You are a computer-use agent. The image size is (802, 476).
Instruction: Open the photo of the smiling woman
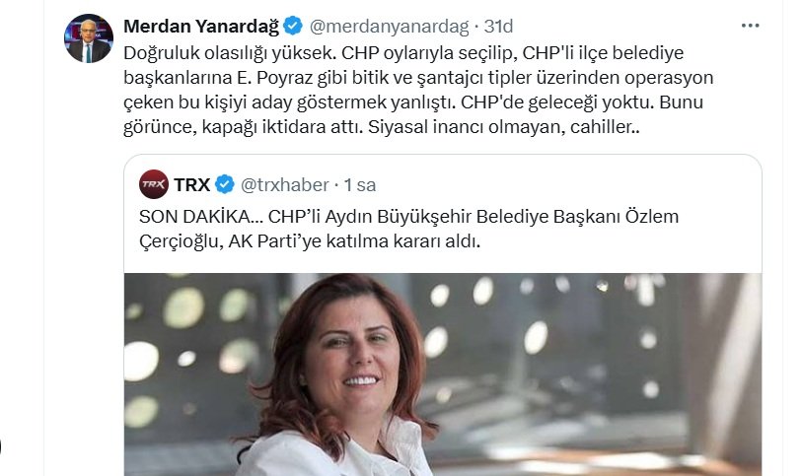pyautogui.click(x=442, y=374)
